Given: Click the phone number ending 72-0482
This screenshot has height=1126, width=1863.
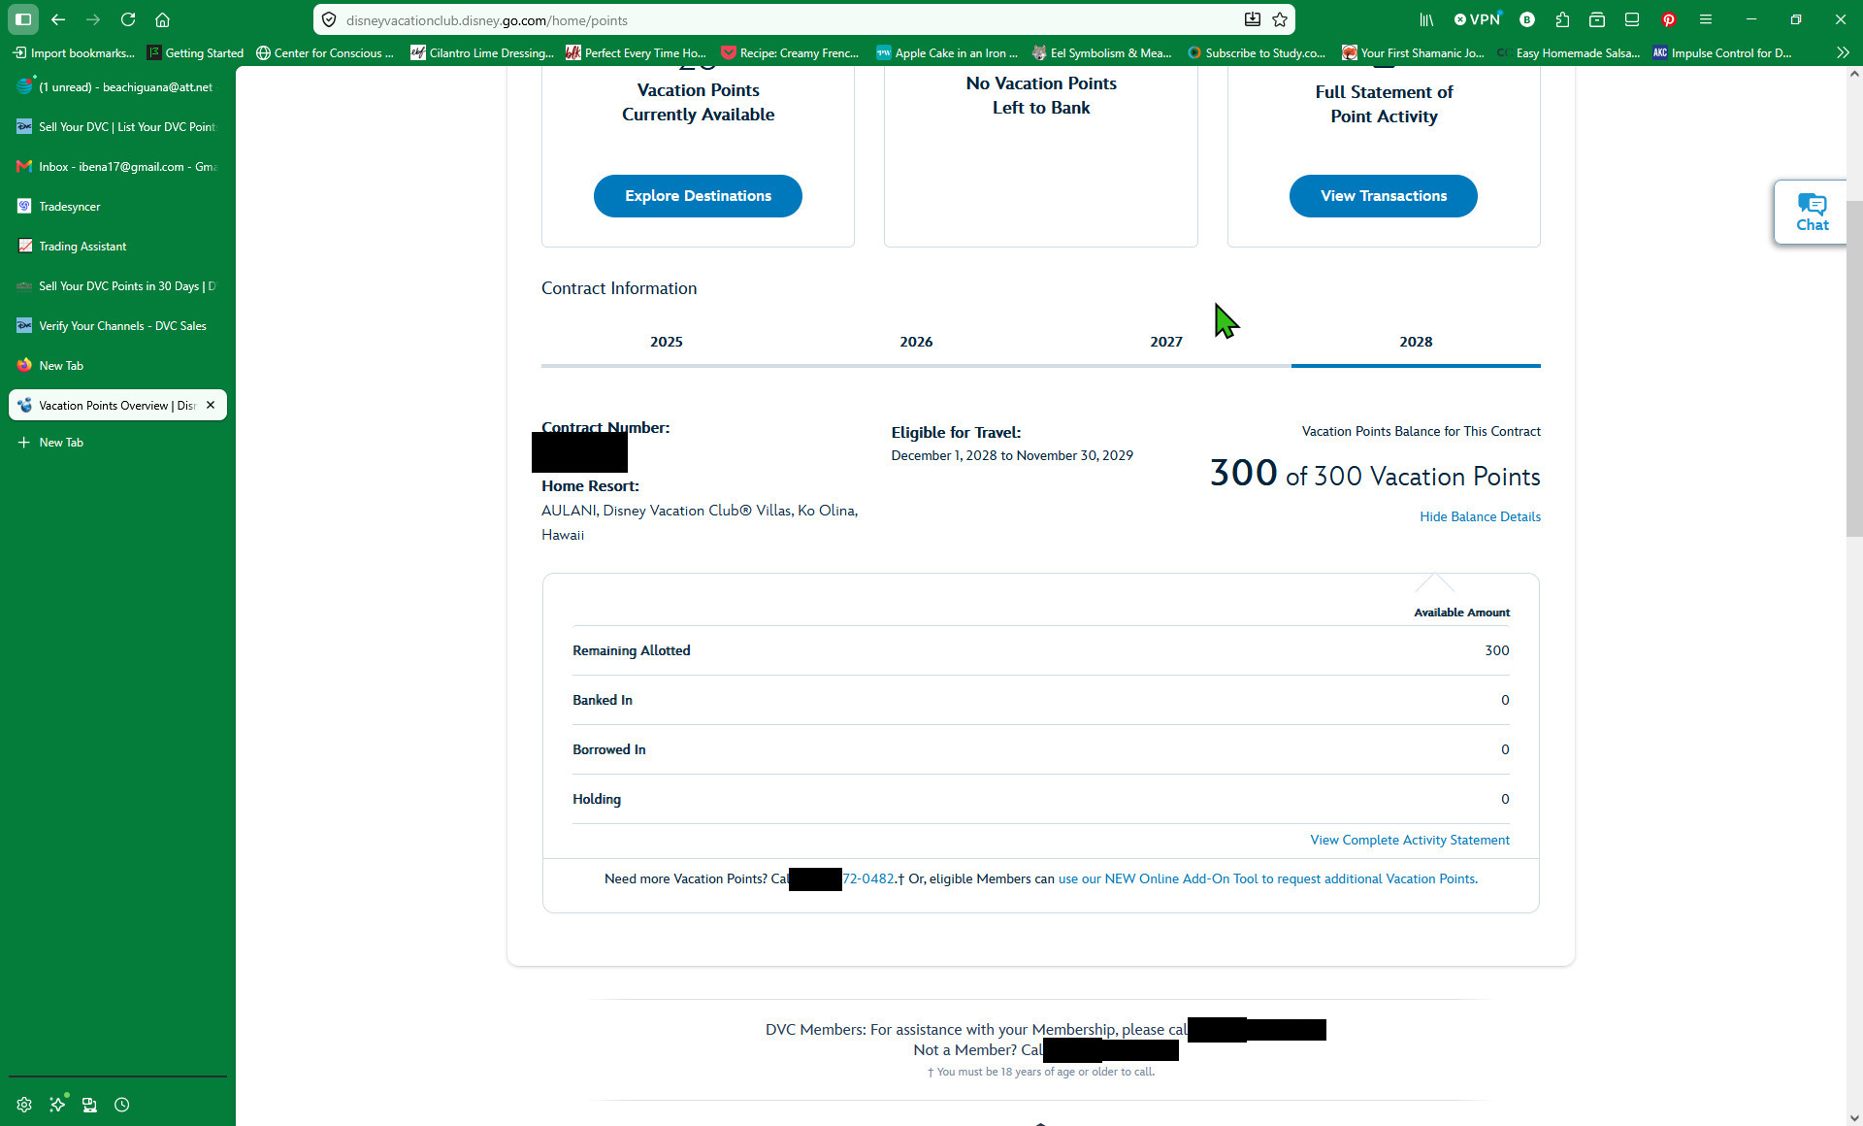Looking at the screenshot, I should pyautogui.click(x=868, y=878).
